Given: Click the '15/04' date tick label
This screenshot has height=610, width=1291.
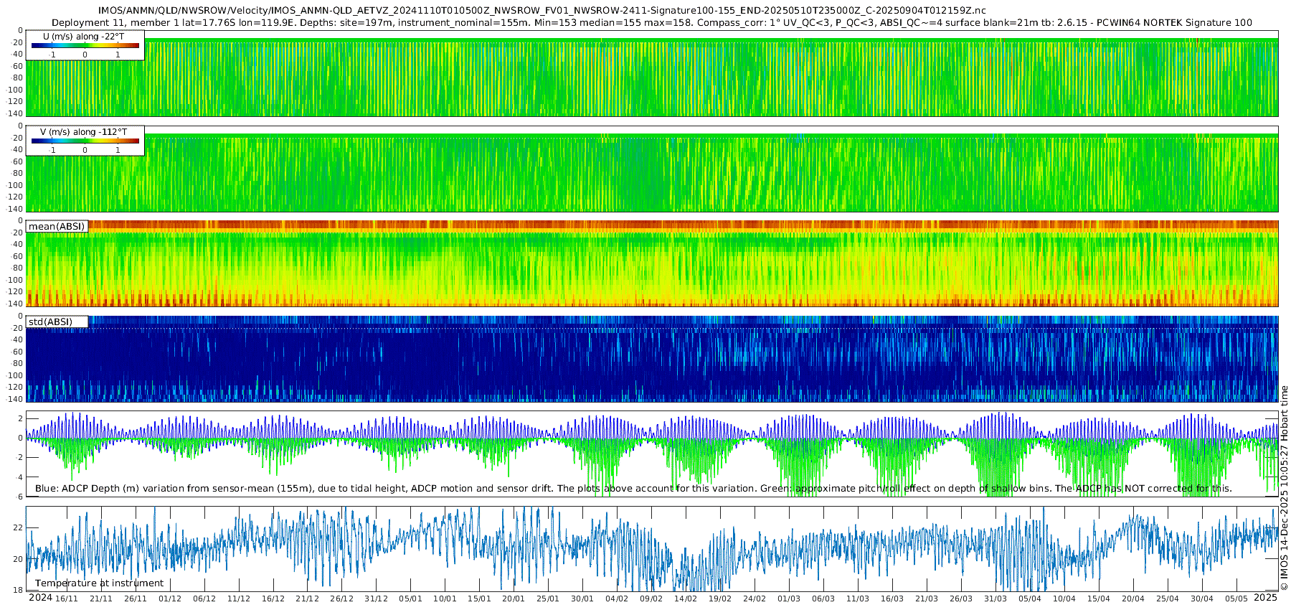Looking at the screenshot, I should pyautogui.click(x=1099, y=599).
